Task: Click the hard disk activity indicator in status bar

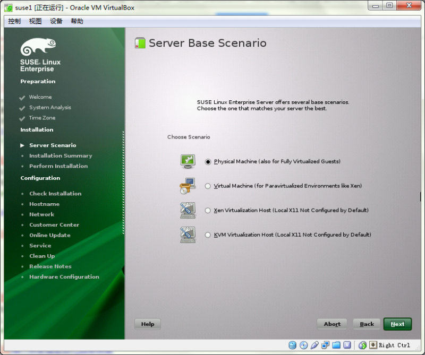Action: point(292,345)
